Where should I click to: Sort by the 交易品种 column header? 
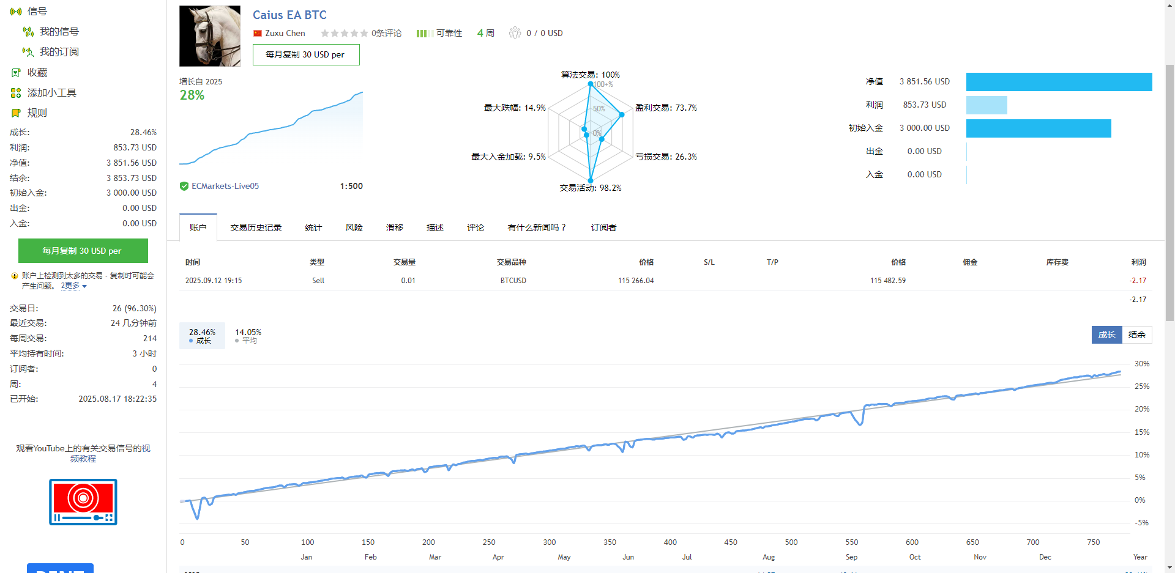tap(512, 262)
